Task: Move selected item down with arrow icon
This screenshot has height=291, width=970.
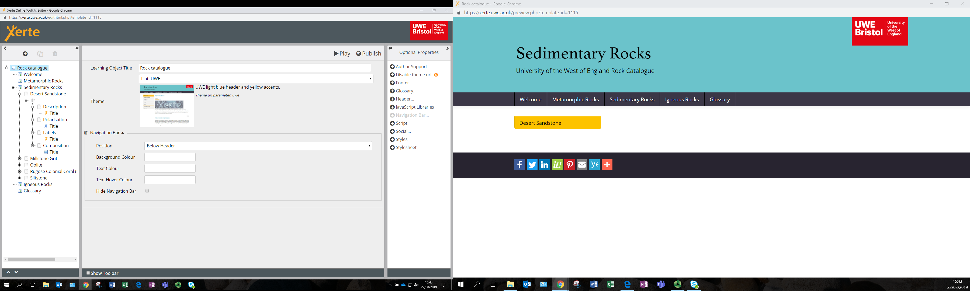Action: coord(16,272)
